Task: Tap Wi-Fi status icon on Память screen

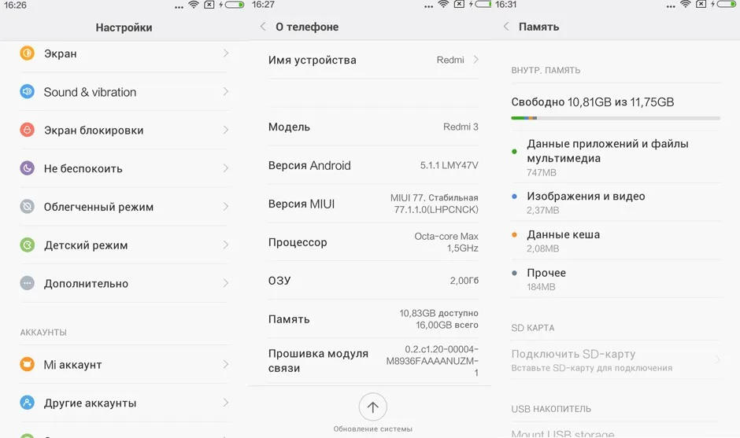Action: pos(685,5)
